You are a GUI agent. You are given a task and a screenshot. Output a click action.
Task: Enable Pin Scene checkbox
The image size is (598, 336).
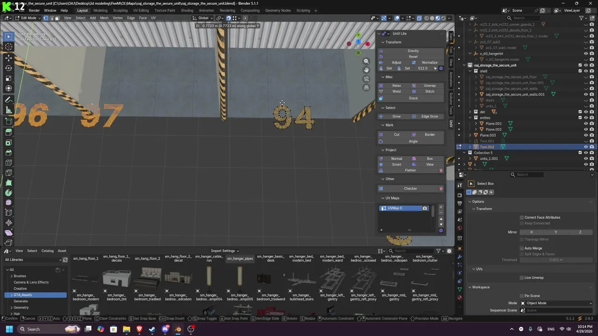point(522,296)
